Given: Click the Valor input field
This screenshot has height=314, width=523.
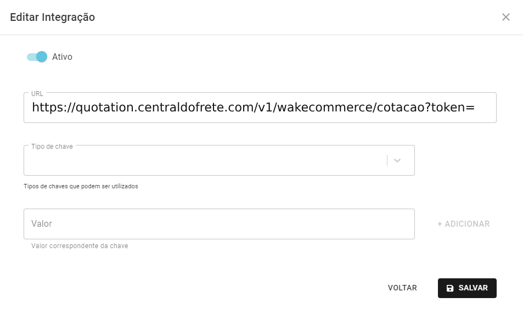Looking at the screenshot, I should [x=219, y=224].
